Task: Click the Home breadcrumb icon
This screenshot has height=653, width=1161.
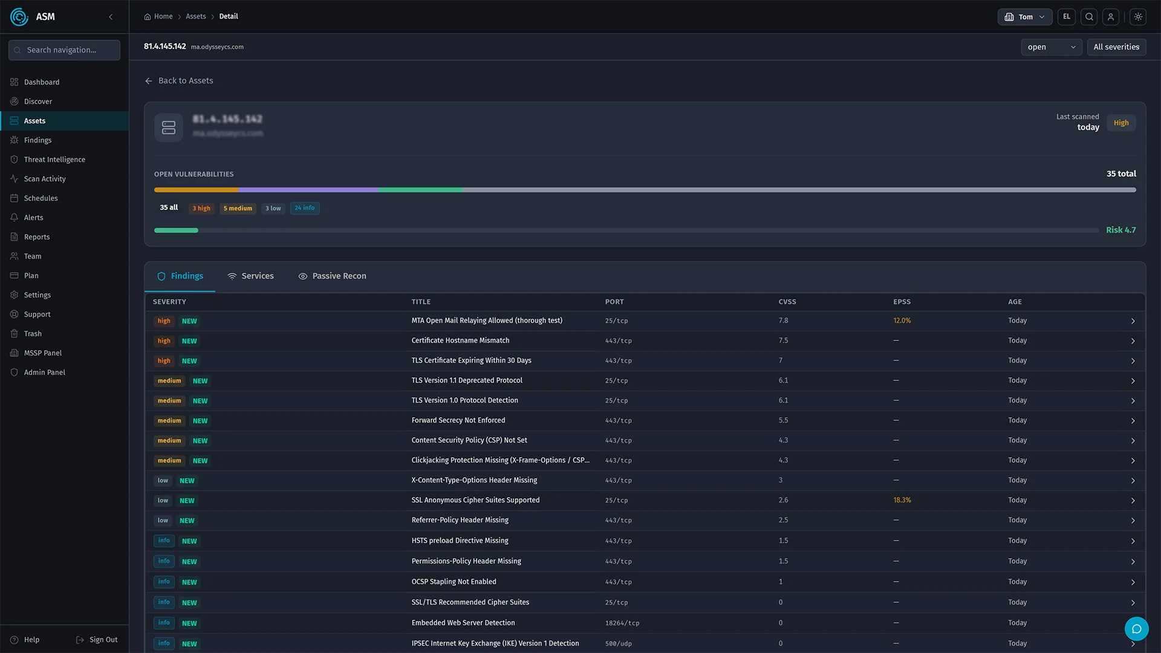Action: 148,17
